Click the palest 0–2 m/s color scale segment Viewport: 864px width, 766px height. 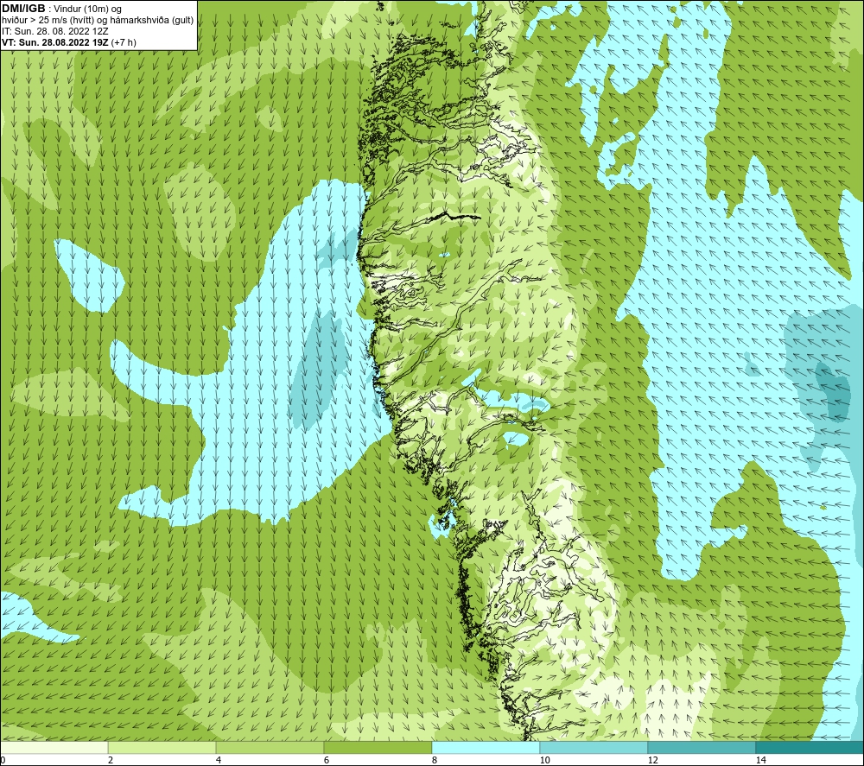54,747
